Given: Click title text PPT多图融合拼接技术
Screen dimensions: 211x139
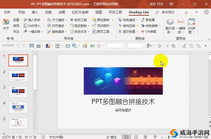Looking at the screenshot, I should pyautogui.click(x=123, y=101).
